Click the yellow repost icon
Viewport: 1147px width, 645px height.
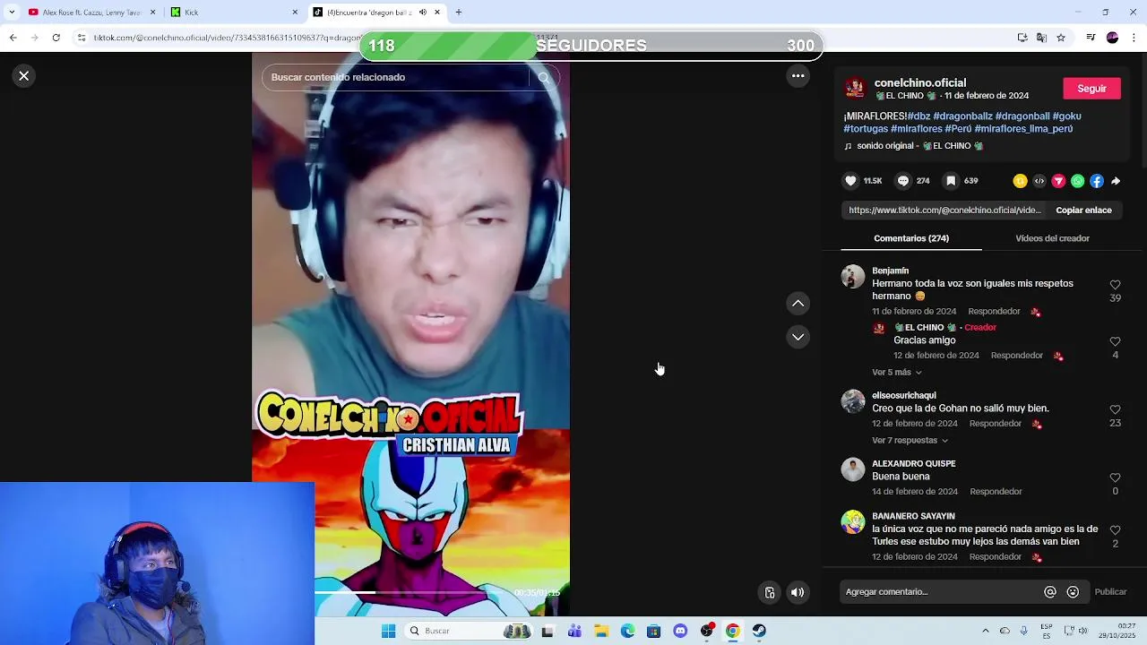(1020, 181)
